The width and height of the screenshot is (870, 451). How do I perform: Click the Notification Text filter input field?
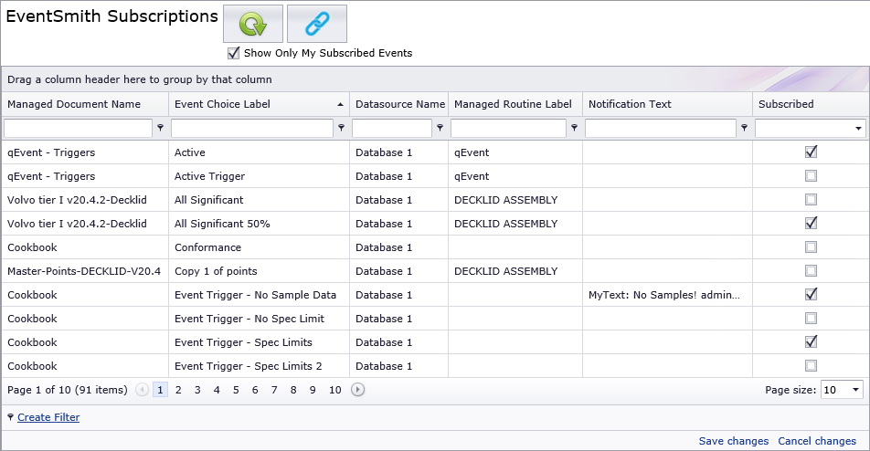(660, 128)
